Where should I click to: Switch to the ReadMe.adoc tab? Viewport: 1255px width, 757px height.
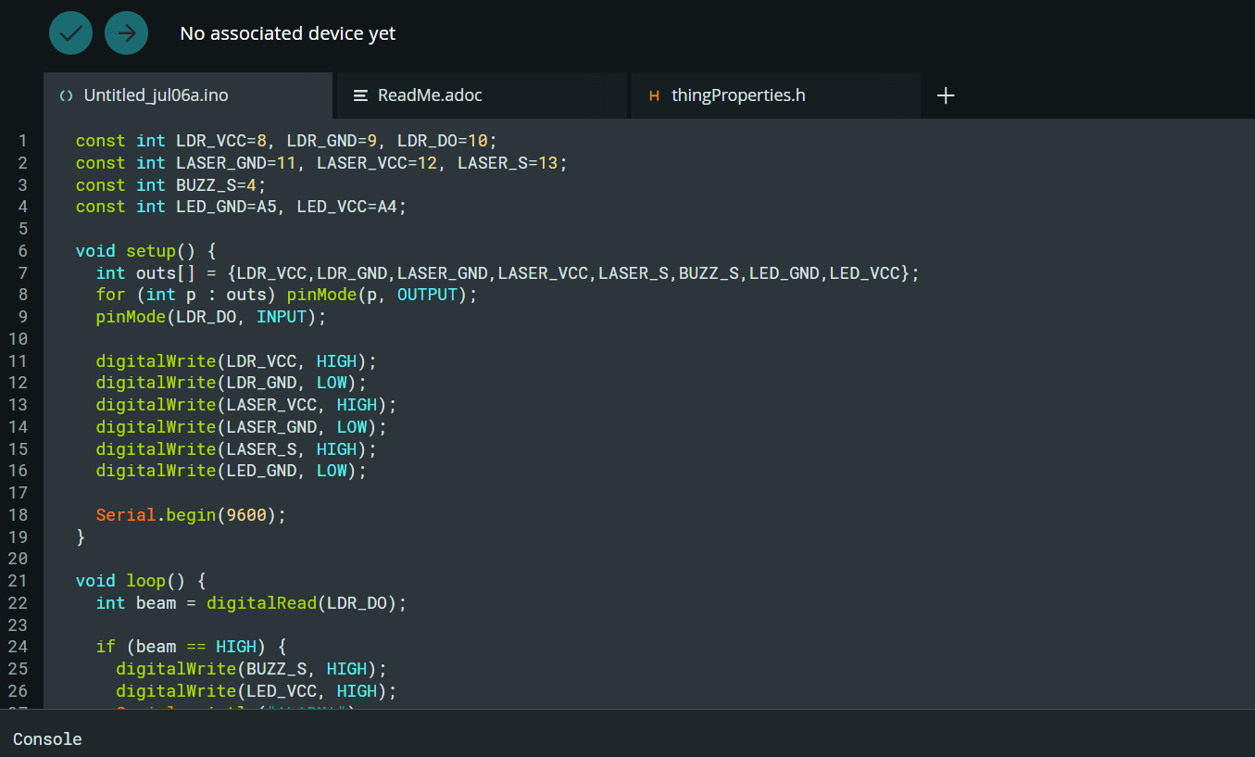(482, 95)
